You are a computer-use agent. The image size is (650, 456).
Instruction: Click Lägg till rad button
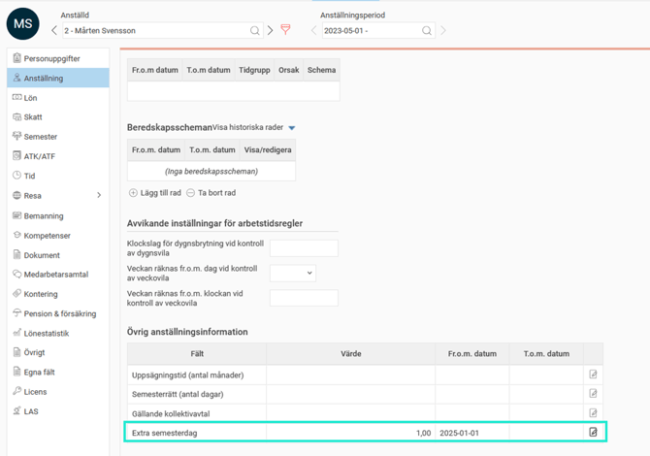coord(155,193)
